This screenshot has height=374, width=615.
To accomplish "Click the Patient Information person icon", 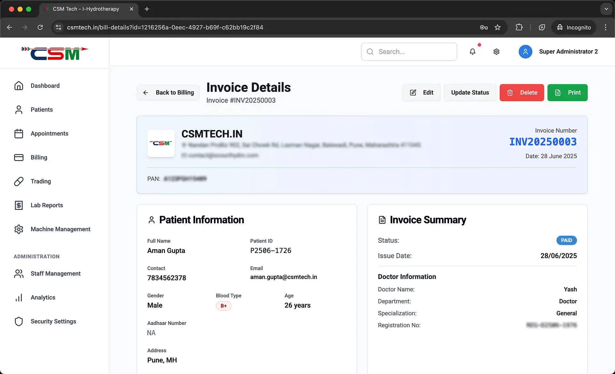I will [x=152, y=220].
